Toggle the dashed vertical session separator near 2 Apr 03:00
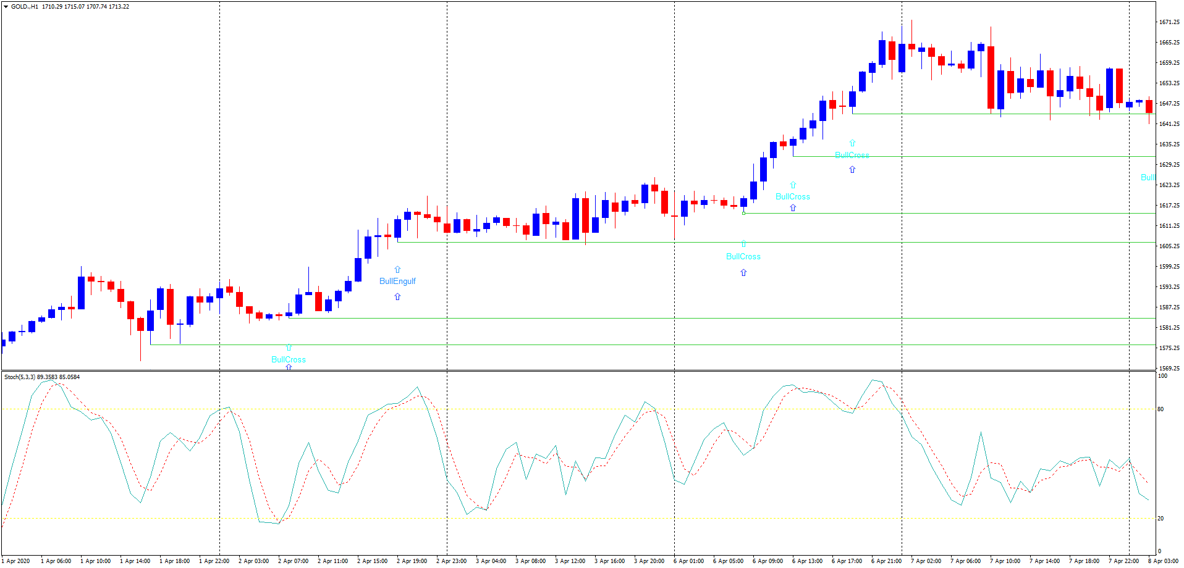This screenshot has width=1184, height=568. pos(221,185)
